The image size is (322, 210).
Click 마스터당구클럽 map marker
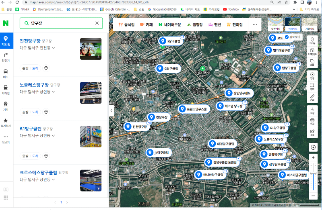pyautogui.click(x=294, y=175)
